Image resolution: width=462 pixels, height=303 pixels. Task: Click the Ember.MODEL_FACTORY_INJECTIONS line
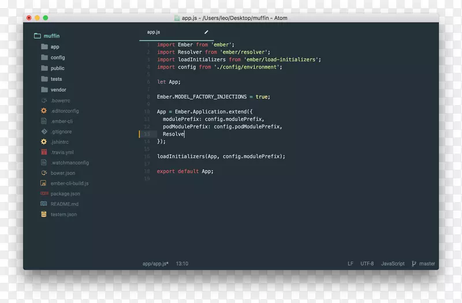213,97
